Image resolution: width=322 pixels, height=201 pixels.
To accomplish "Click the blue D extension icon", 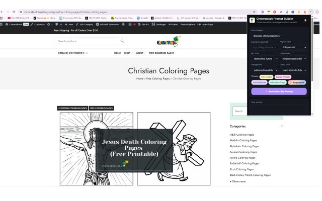I will pos(263,12).
